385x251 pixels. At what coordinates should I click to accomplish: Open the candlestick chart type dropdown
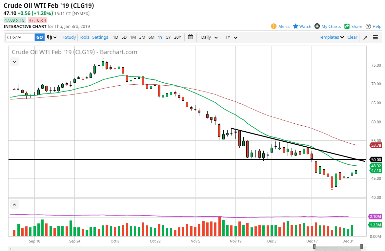point(51,37)
